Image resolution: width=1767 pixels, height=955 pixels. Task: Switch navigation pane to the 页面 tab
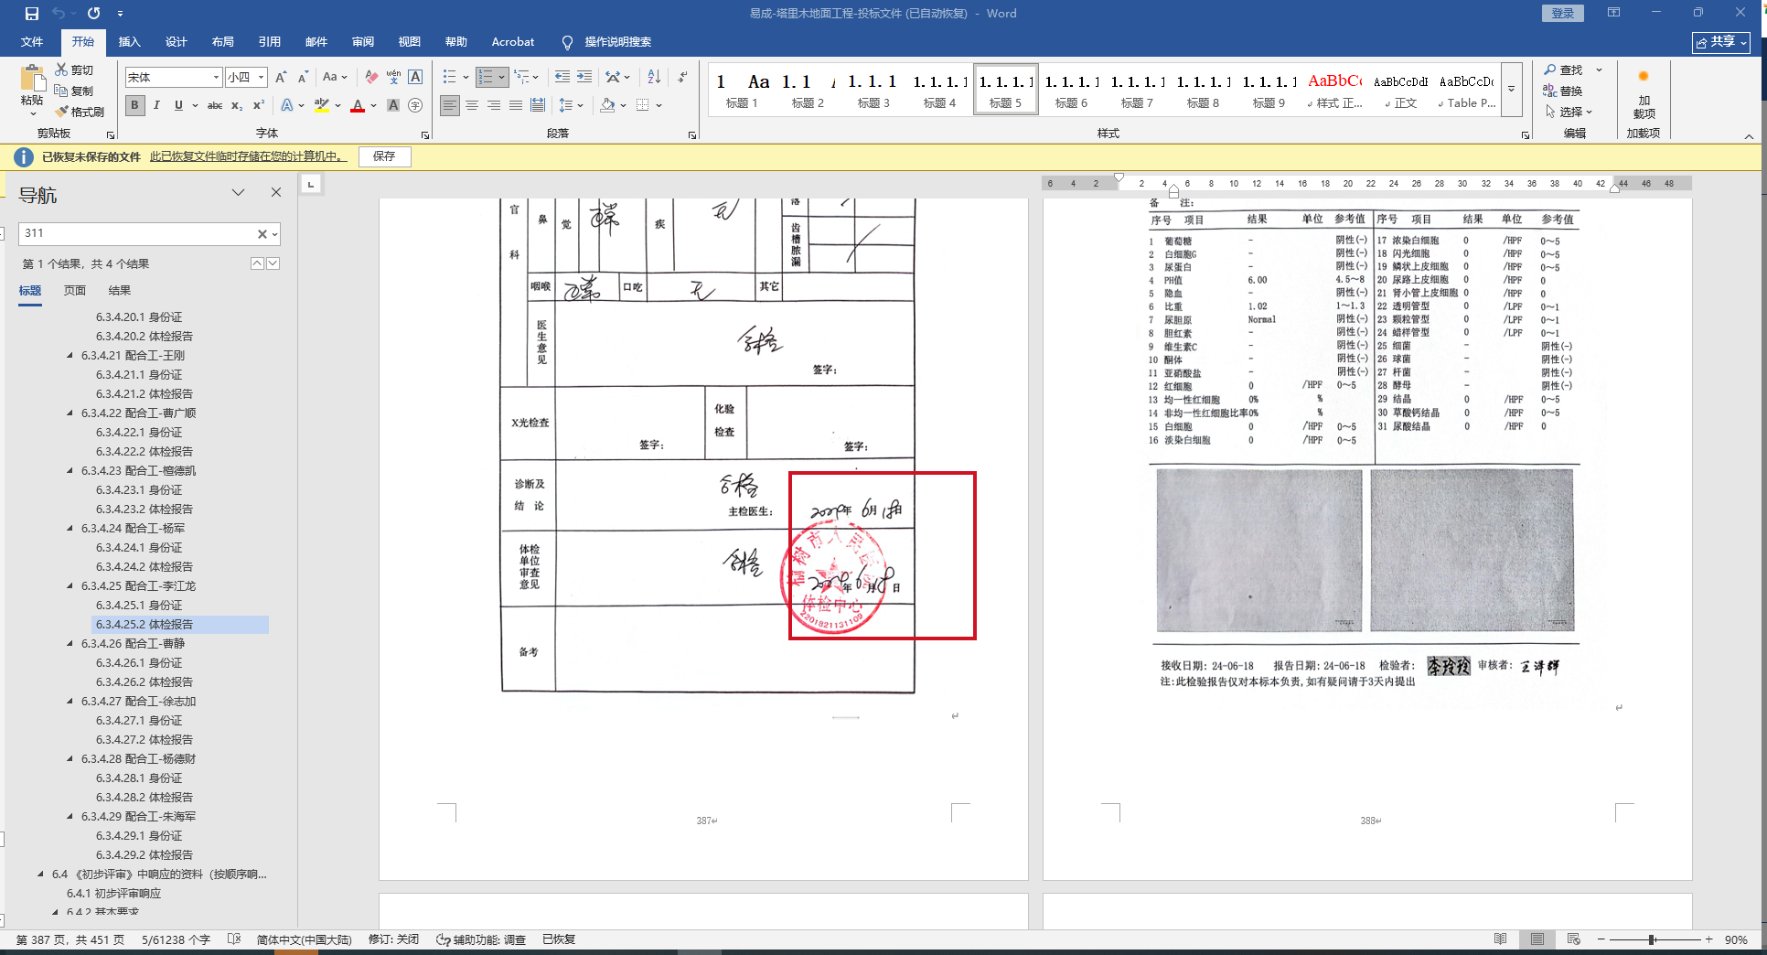click(75, 291)
